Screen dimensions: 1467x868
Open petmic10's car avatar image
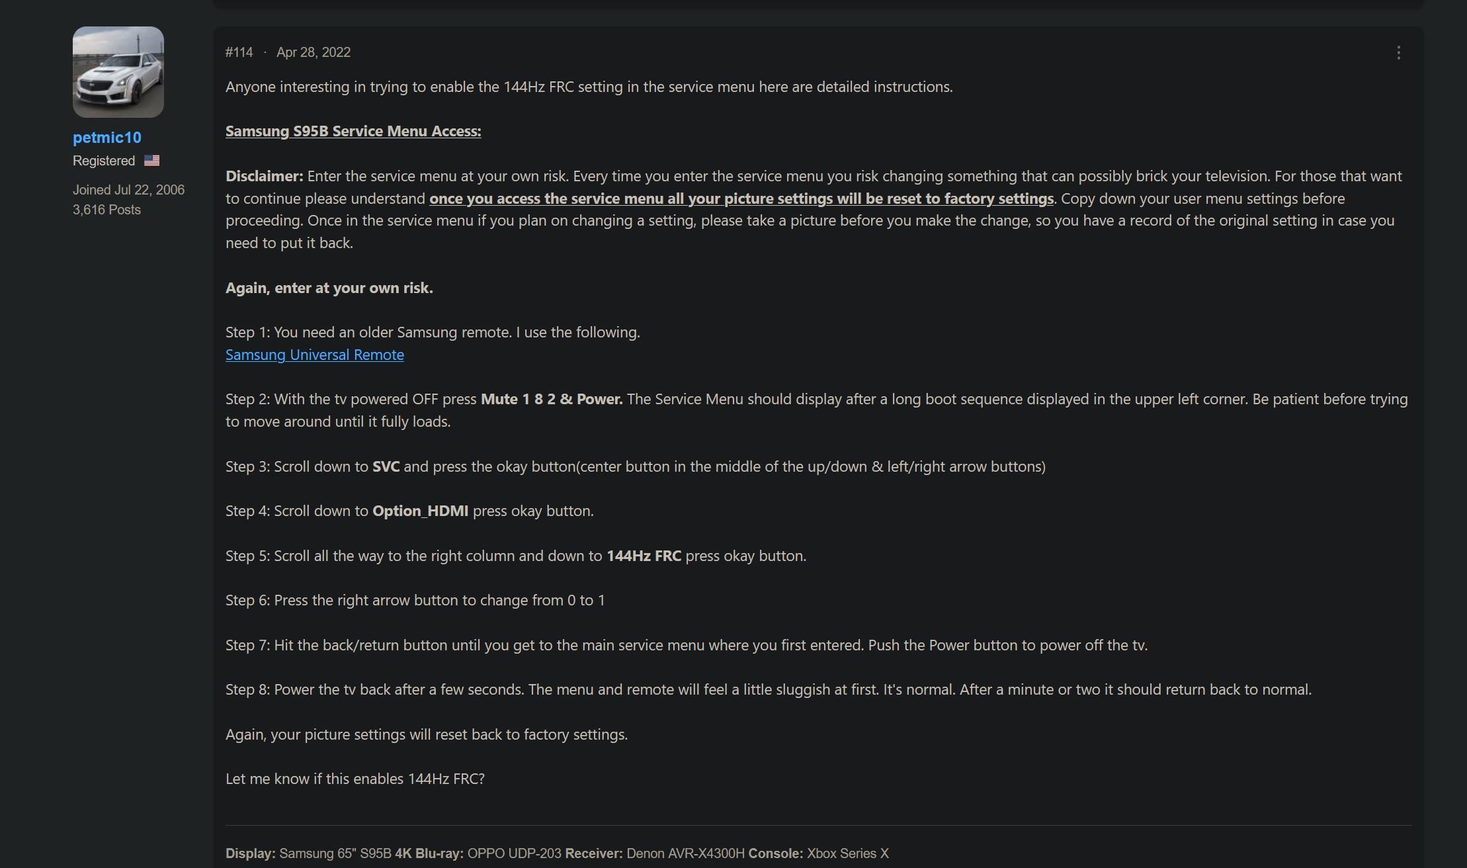pyautogui.click(x=118, y=72)
